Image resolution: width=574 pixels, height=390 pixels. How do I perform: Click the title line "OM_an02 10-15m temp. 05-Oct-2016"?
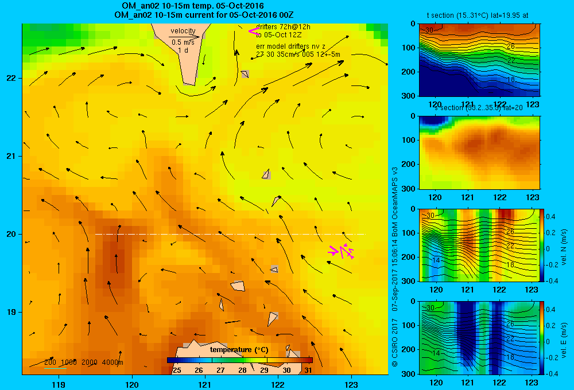pyautogui.click(x=192, y=6)
